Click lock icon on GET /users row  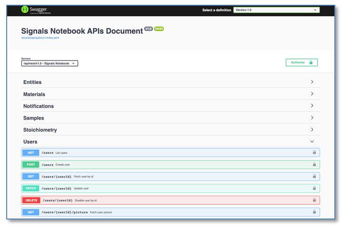pos(314,152)
